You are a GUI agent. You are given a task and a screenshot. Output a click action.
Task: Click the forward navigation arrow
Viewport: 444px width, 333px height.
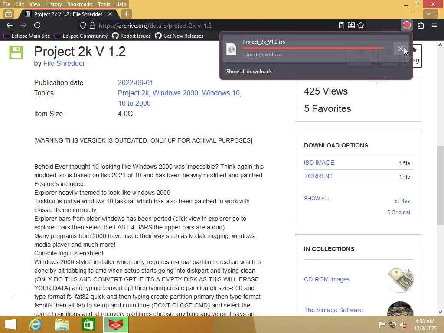coord(23,26)
